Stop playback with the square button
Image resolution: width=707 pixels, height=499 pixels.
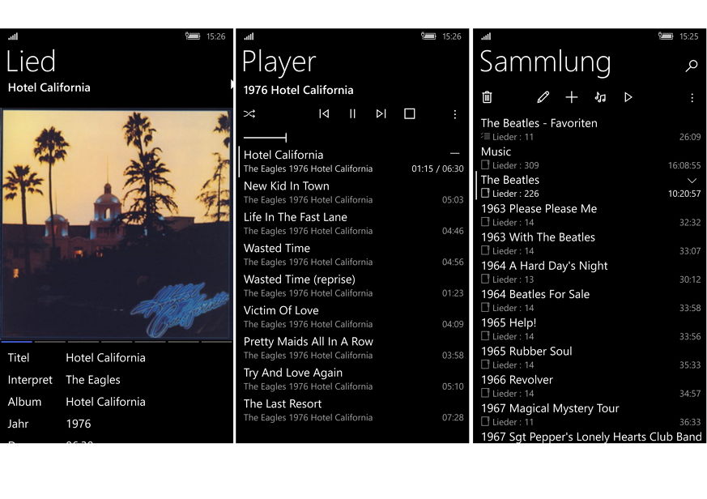coord(410,113)
